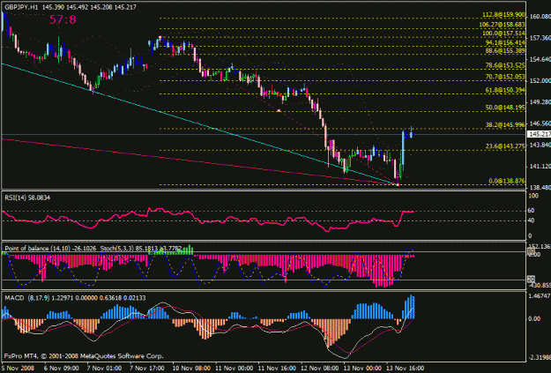The height and width of the screenshot is (373, 551).
Task: Click the large blue bullish candle on 13 Nov
Action: pos(403,148)
